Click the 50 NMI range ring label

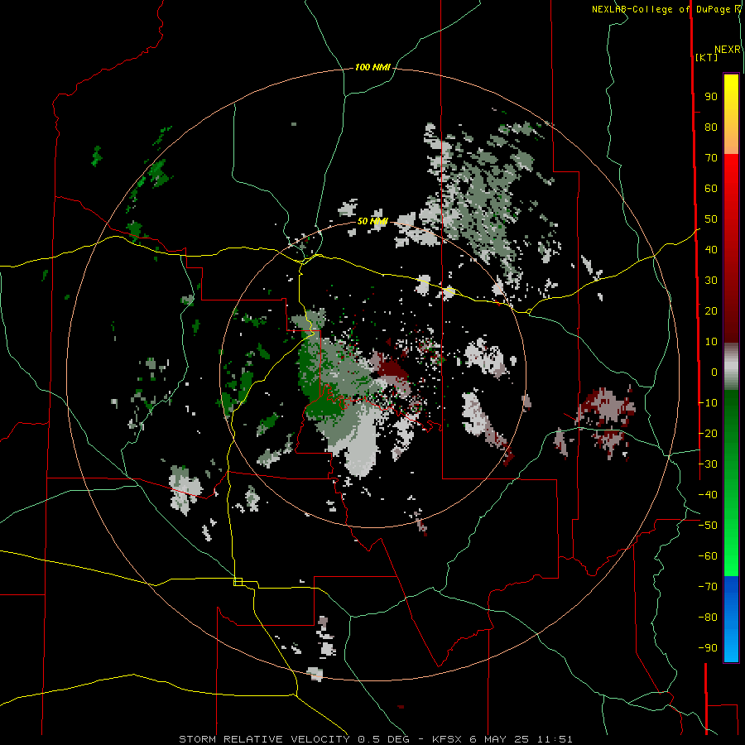click(x=372, y=221)
